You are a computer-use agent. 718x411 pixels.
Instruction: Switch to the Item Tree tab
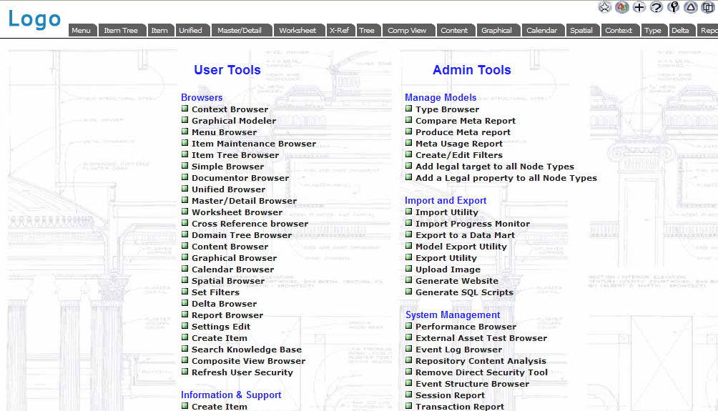coord(120,30)
